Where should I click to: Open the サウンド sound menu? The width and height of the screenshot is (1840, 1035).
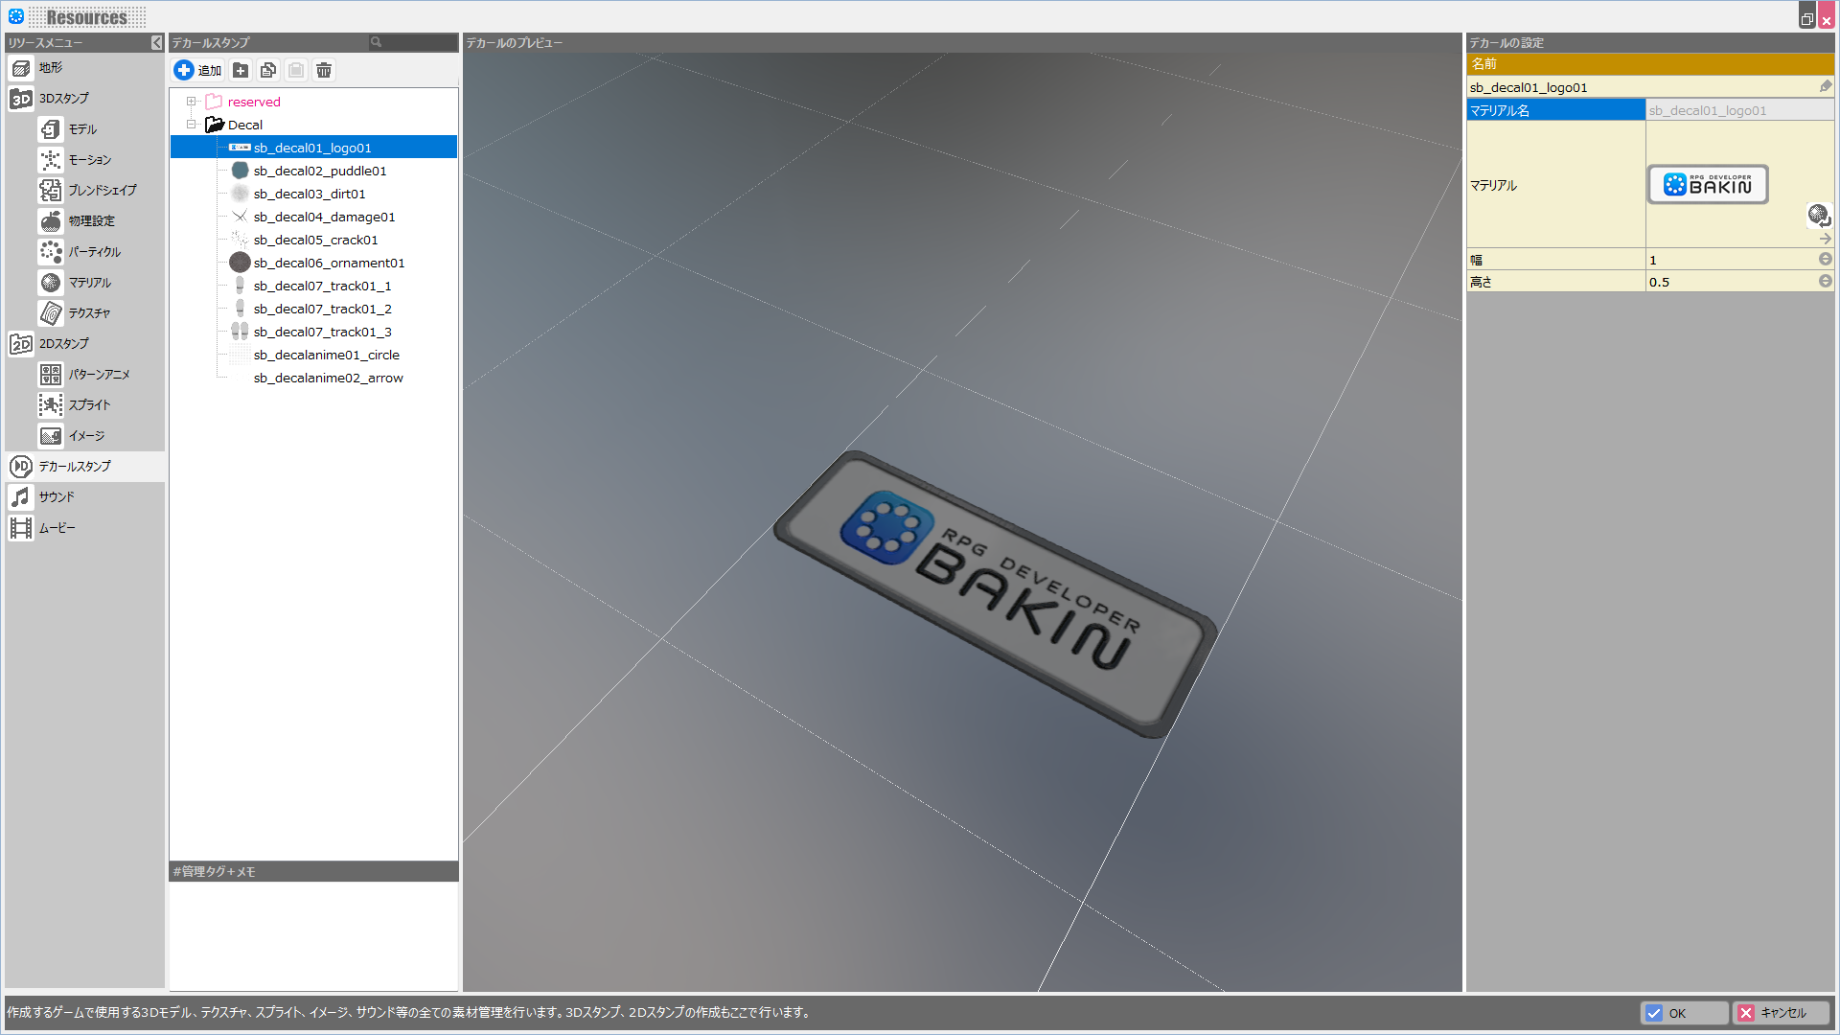(57, 497)
